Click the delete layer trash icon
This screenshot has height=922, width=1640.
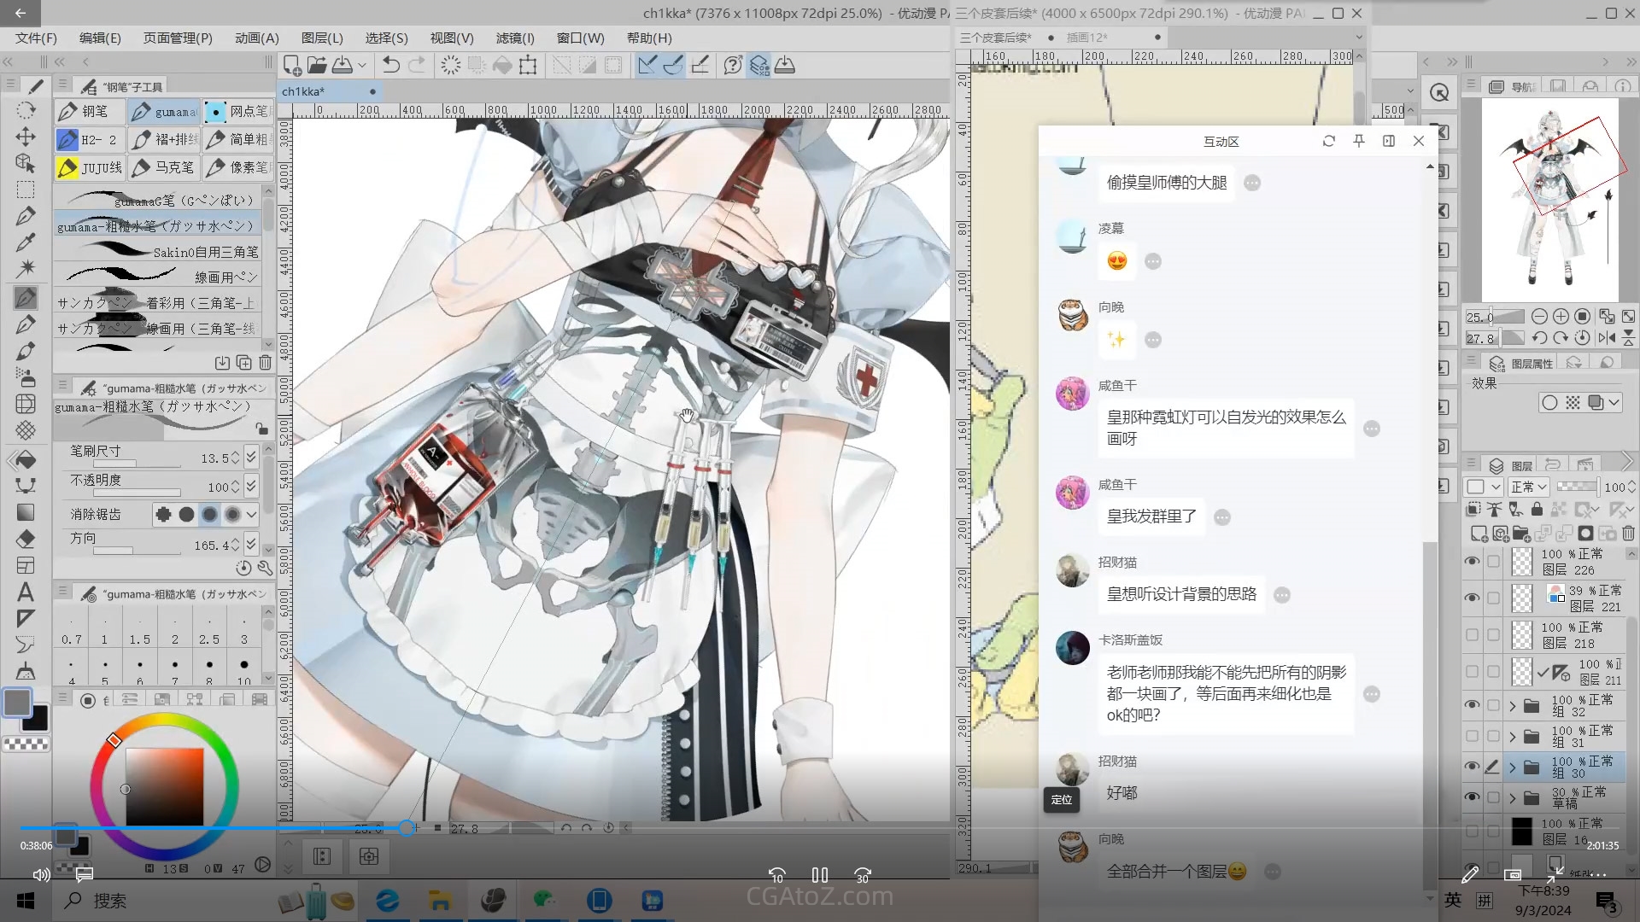pyautogui.click(x=1628, y=534)
